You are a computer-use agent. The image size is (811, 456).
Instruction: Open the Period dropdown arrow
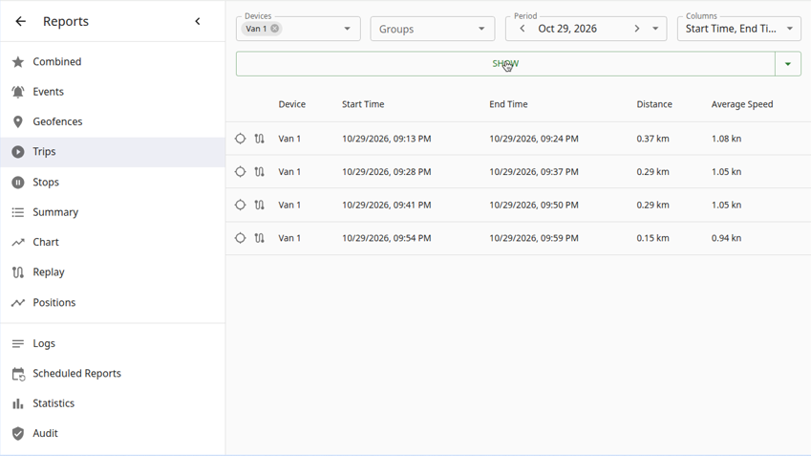pyautogui.click(x=655, y=29)
